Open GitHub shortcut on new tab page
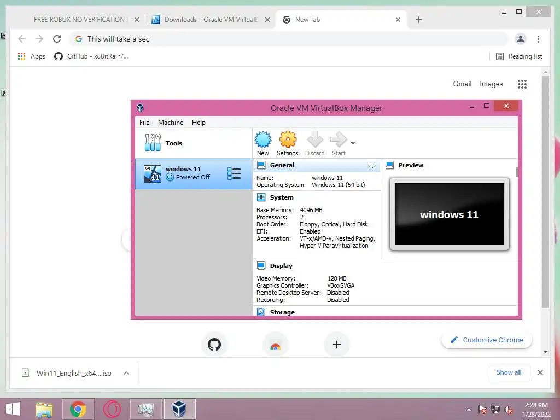560x420 pixels. 214,345
